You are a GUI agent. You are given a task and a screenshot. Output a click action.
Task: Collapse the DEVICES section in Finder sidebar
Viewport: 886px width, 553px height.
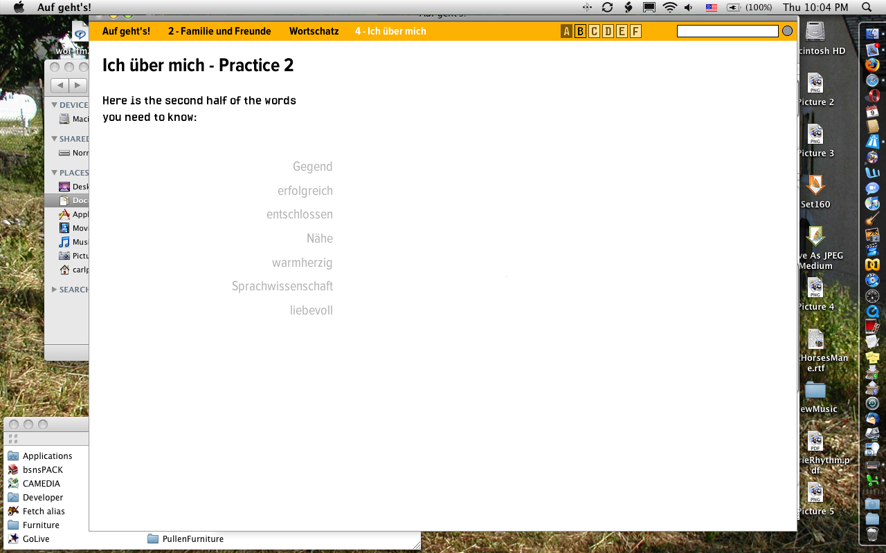tap(55, 105)
